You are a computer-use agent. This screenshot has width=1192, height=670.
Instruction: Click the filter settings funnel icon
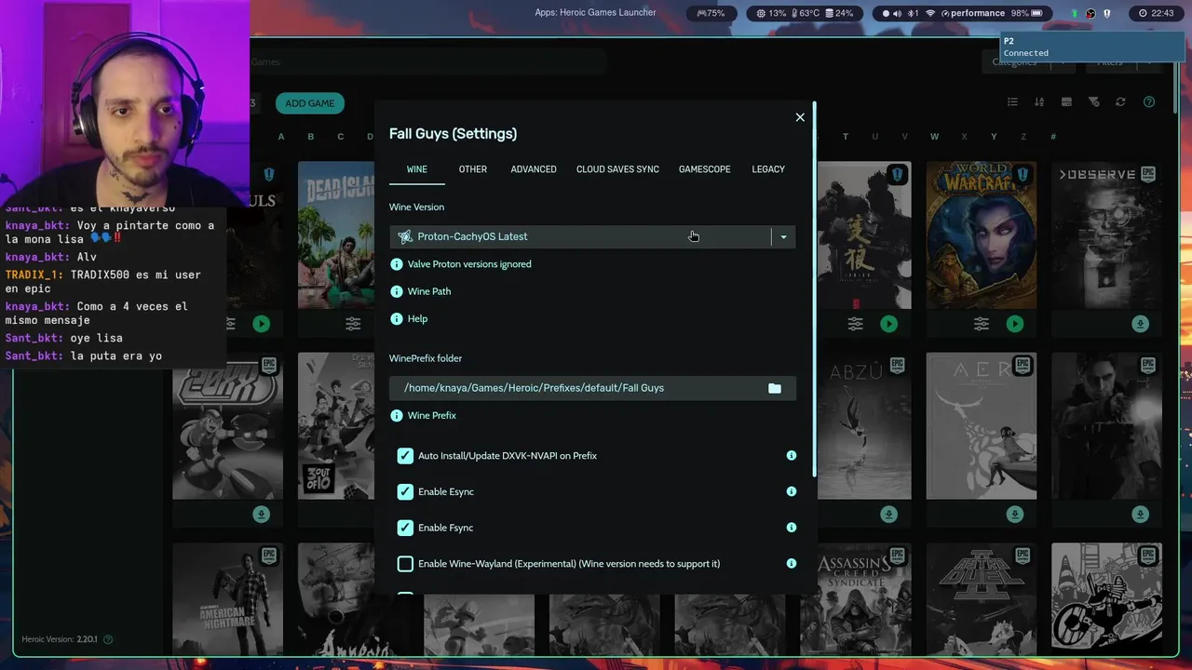point(1094,102)
